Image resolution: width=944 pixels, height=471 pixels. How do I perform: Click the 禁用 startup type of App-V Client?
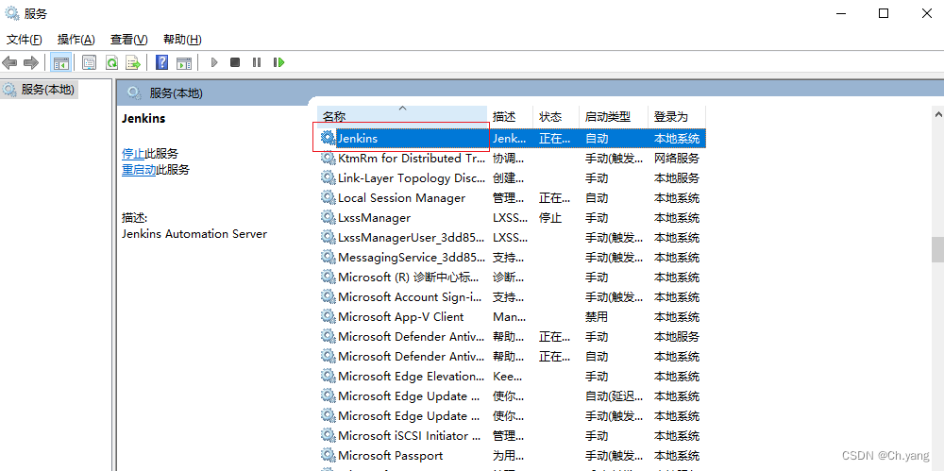597,317
